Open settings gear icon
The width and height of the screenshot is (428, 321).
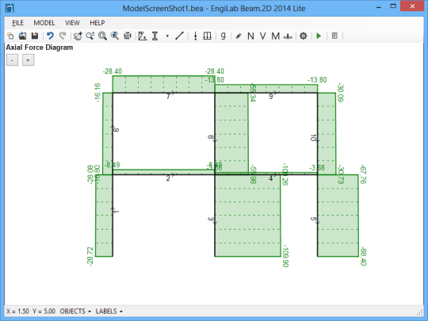(304, 36)
